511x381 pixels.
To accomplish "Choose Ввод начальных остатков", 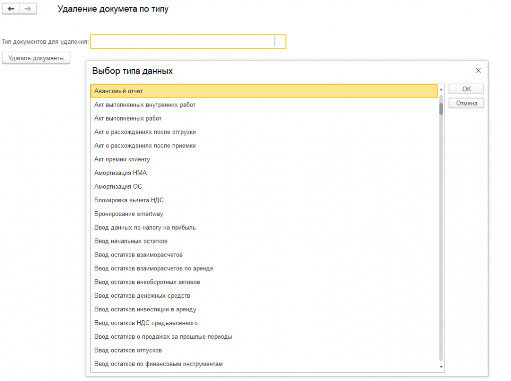I will point(264,241).
